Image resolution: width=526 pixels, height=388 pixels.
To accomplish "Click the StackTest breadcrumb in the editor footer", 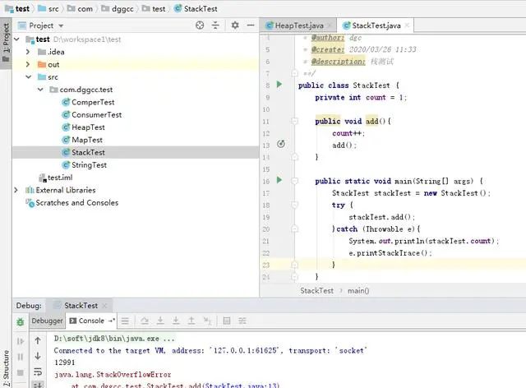I will [316, 290].
